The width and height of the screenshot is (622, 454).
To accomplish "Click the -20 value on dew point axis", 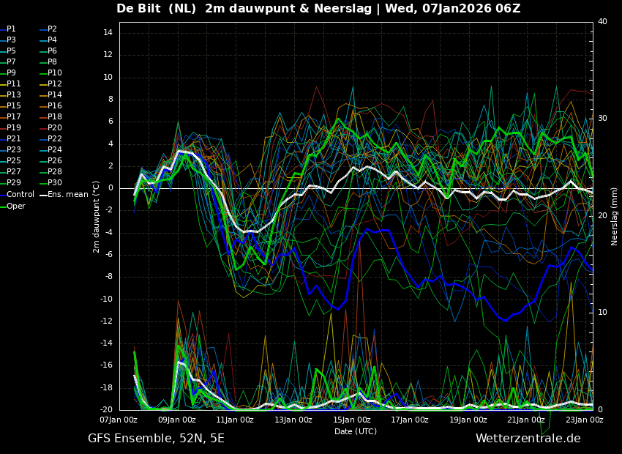I will [107, 409].
